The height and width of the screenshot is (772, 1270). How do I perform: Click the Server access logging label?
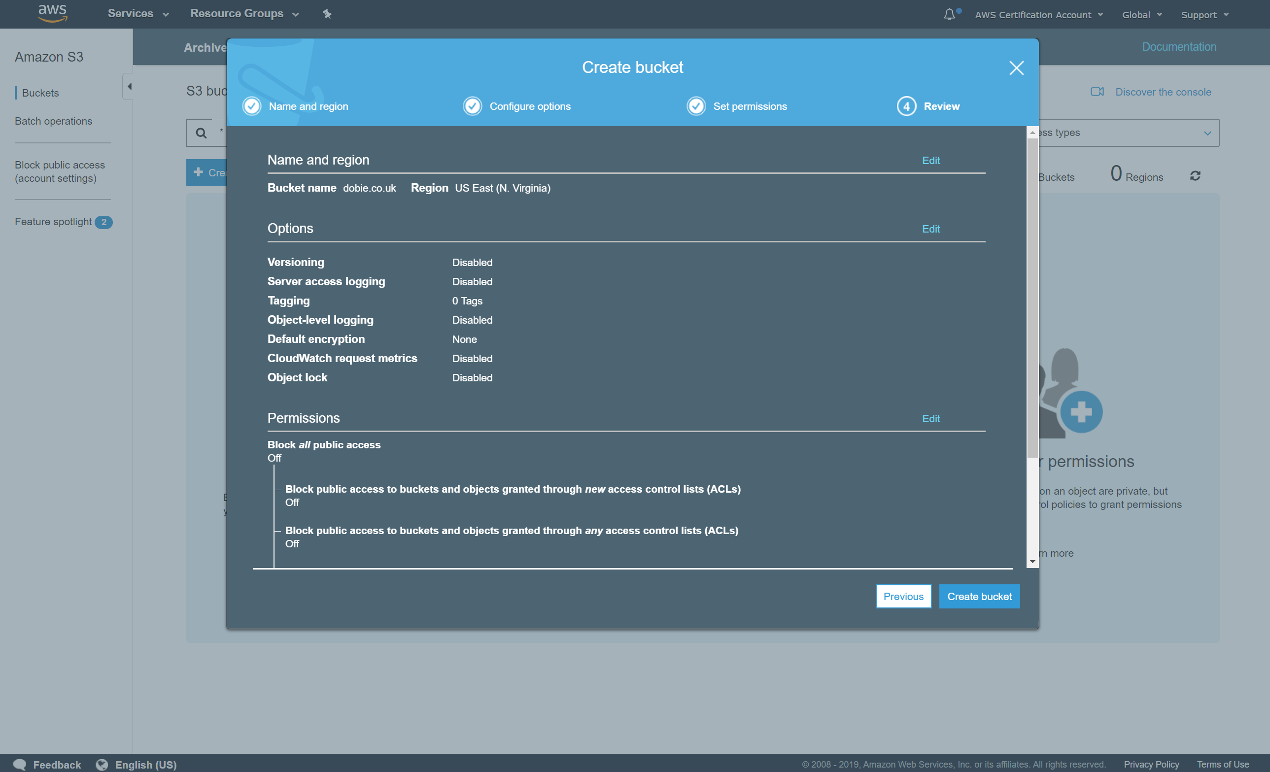pyautogui.click(x=326, y=281)
